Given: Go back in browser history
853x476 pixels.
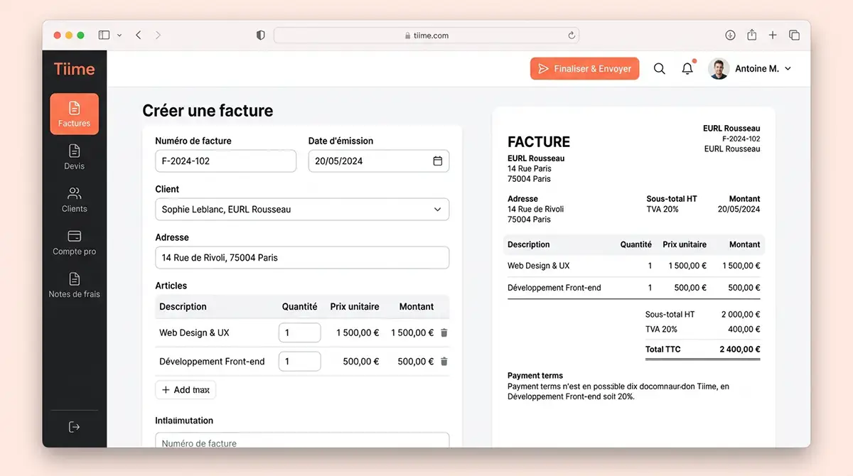Looking at the screenshot, I should point(139,35).
